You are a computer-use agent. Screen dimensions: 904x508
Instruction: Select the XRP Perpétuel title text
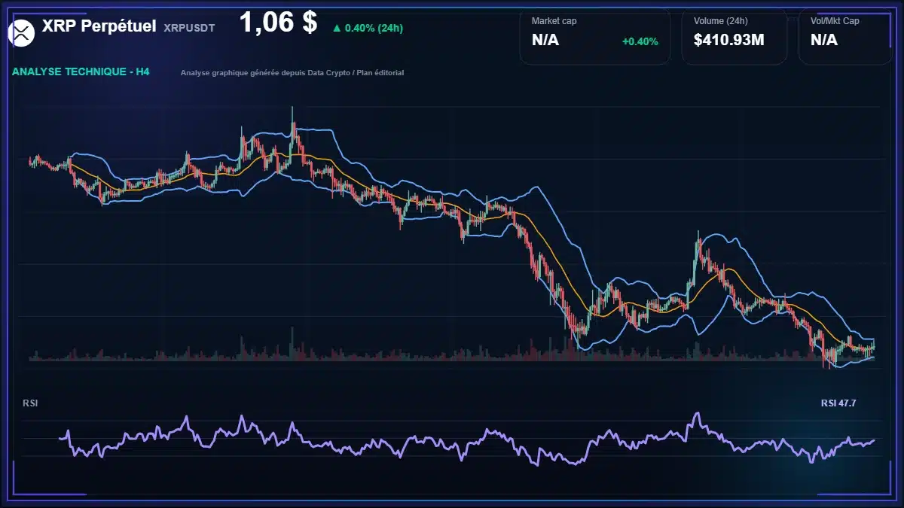coord(99,26)
